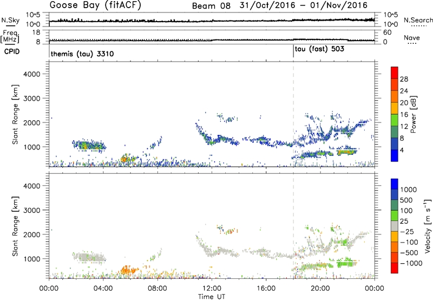Image resolution: width=433 pixels, height=300 pixels.
Task: Pick the red top segment of Power color bar
Action: tap(395, 73)
